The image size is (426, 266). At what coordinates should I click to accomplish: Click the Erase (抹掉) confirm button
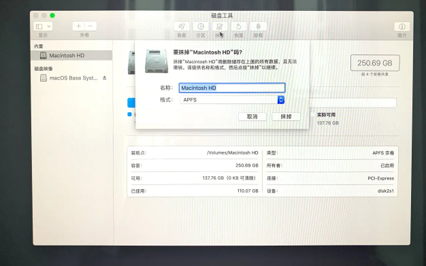coord(286,116)
